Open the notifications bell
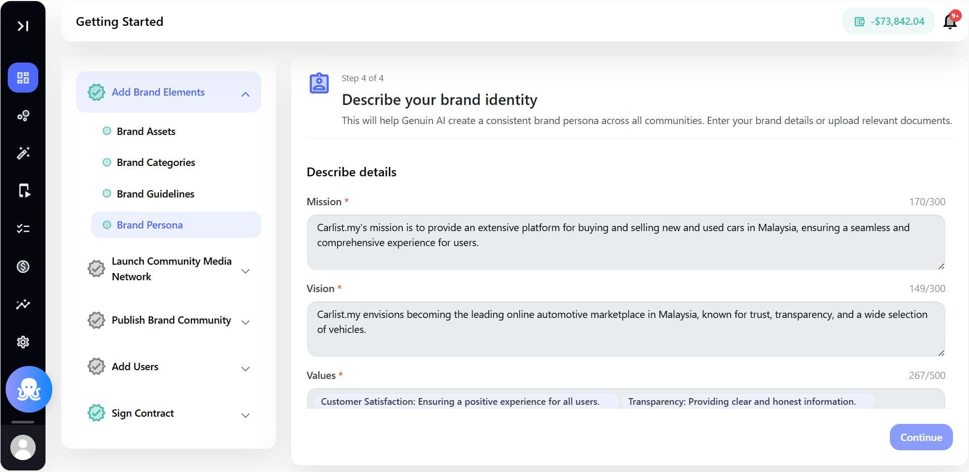 point(950,21)
